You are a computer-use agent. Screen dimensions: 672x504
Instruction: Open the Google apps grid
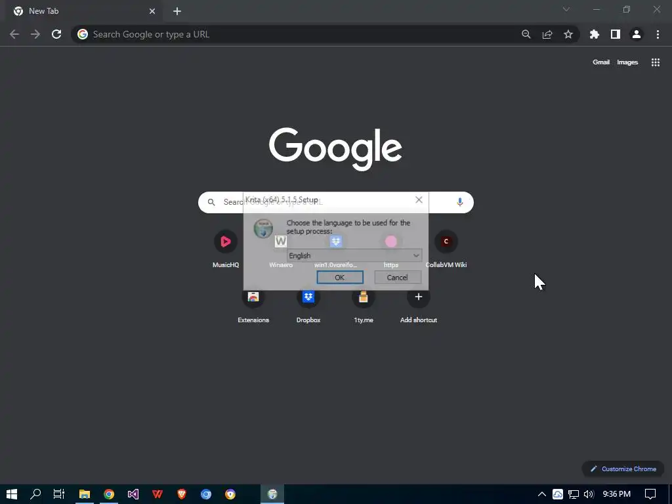[656, 62]
